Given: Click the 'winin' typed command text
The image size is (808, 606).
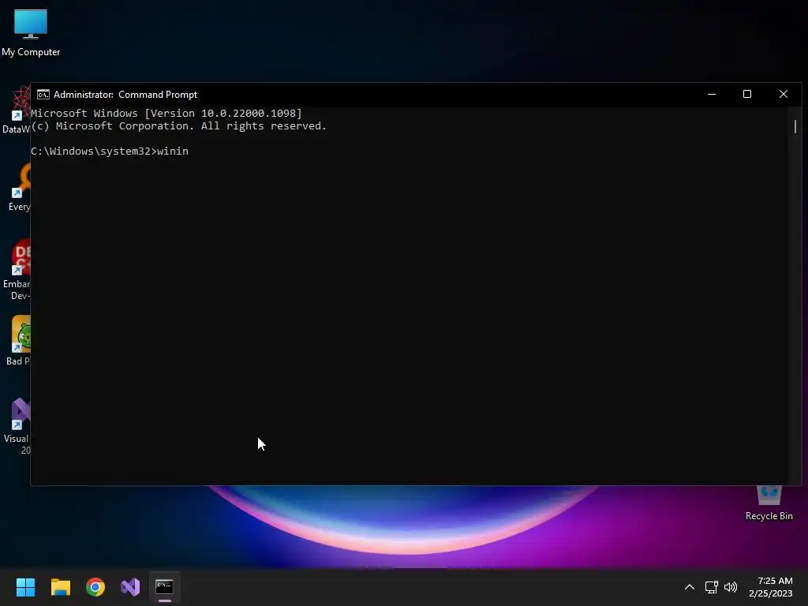Looking at the screenshot, I should [x=173, y=151].
